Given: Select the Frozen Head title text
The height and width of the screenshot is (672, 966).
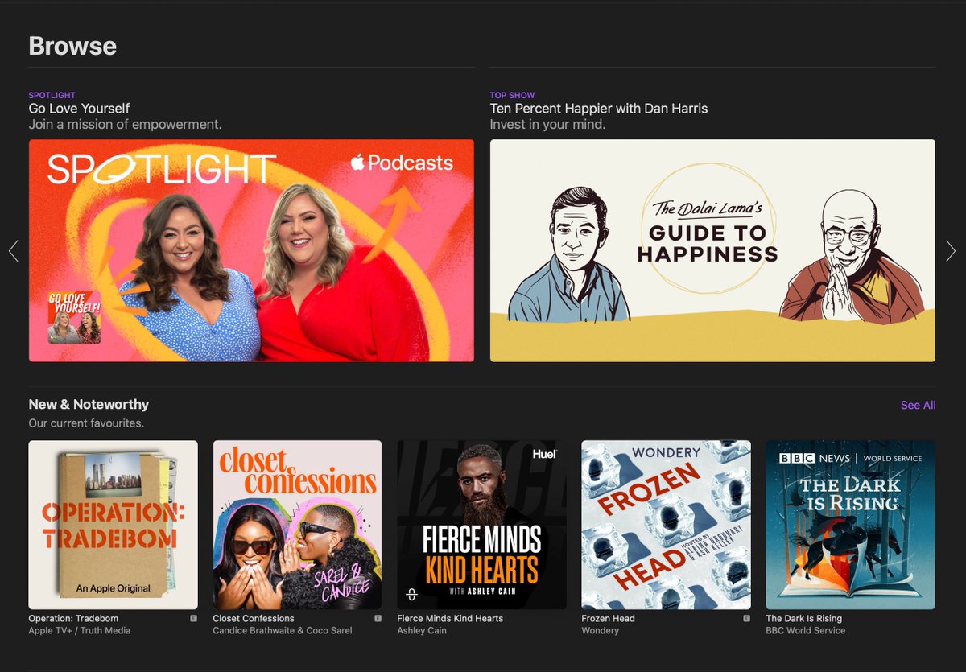Looking at the screenshot, I should pos(608,619).
